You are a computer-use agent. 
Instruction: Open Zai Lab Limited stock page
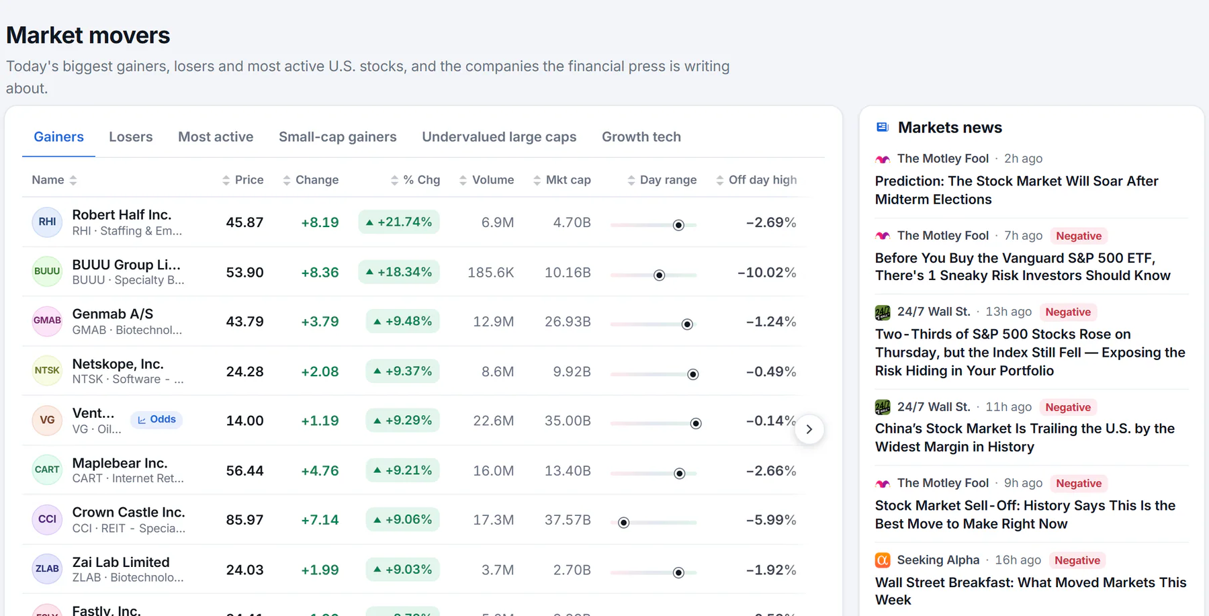[121, 562]
